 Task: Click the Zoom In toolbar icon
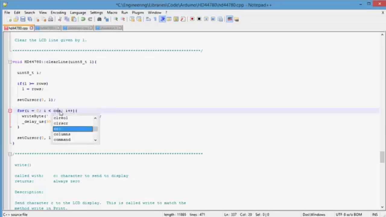coord(116,19)
